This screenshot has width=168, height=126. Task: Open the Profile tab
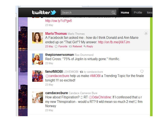[138, 13]
